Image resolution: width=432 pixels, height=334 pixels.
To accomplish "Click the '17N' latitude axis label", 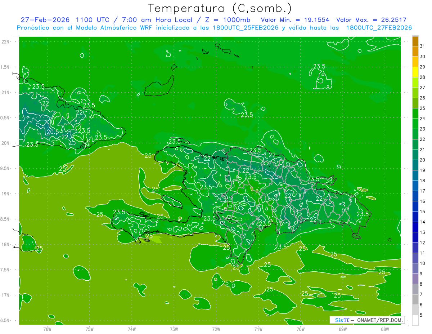I will click(6, 295).
